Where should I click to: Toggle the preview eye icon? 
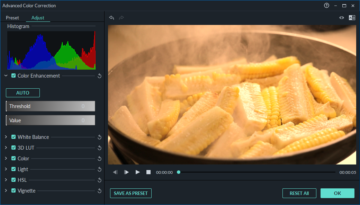click(342, 18)
